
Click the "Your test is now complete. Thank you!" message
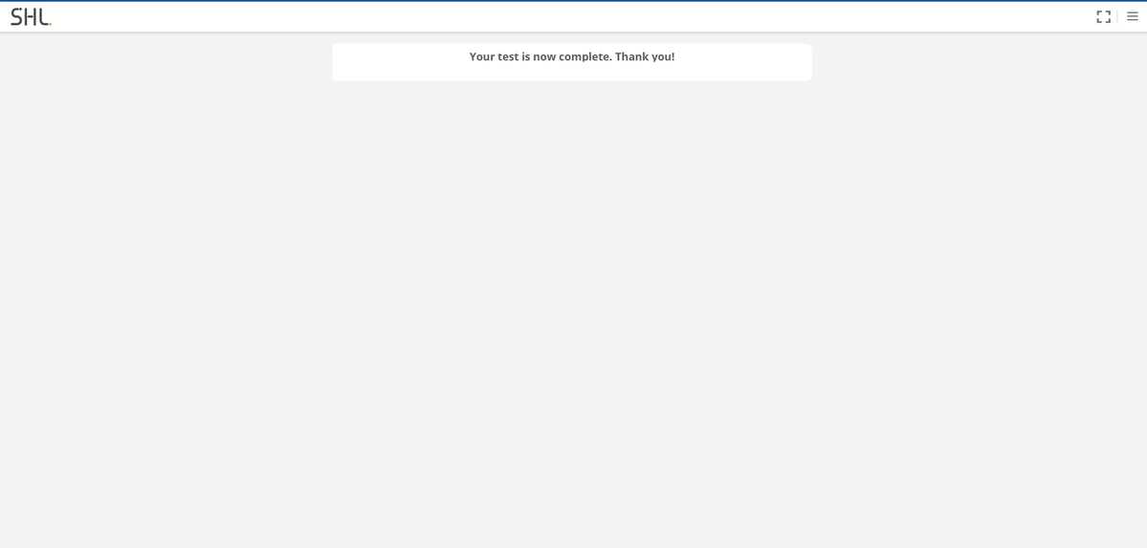pyautogui.click(x=571, y=56)
